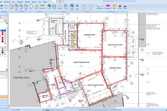The width and height of the screenshot is (167, 111).
Task: Click the 'LEARNING AREA 1' room label
Action: (90, 35)
